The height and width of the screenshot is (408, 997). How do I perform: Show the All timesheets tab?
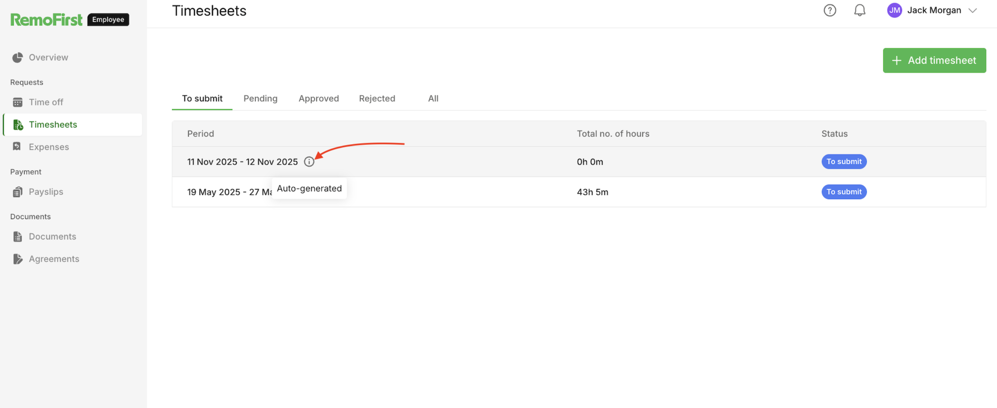[x=433, y=99]
